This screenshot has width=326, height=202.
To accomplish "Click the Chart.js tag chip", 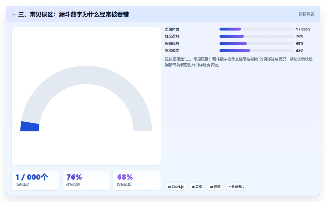I will pos(176,186).
